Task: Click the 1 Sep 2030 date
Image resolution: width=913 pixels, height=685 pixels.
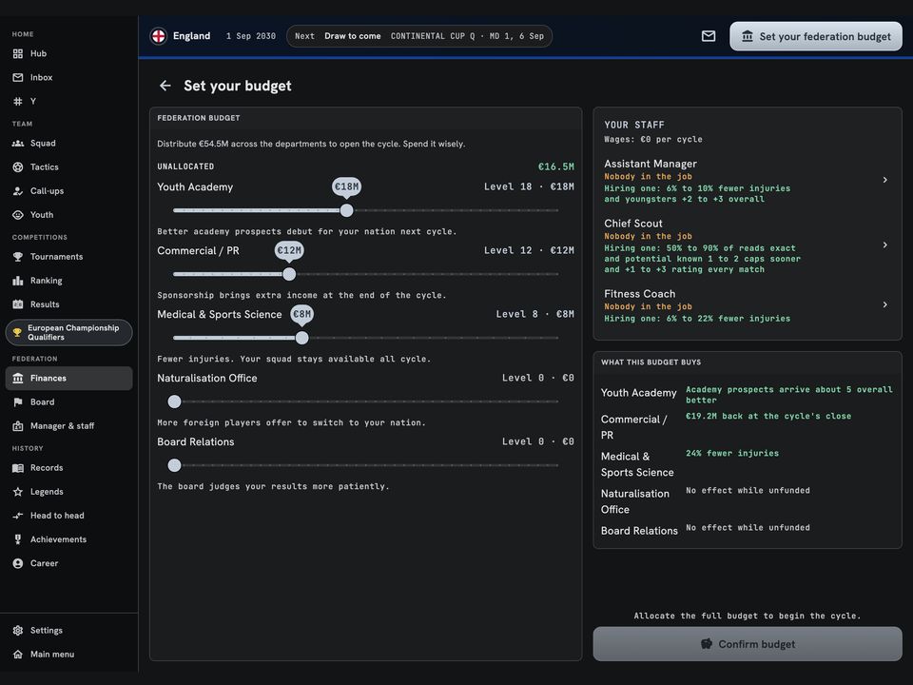Action: click(x=251, y=36)
